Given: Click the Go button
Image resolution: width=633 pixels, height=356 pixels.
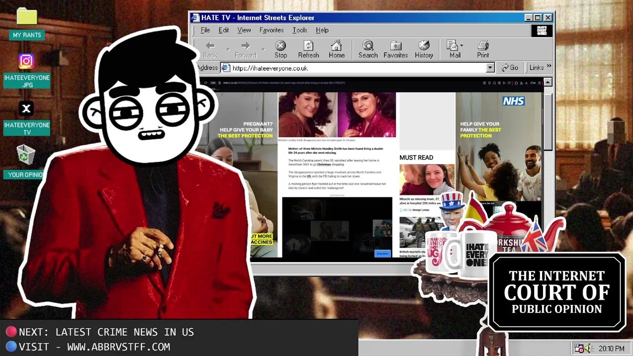Looking at the screenshot, I should point(510,68).
